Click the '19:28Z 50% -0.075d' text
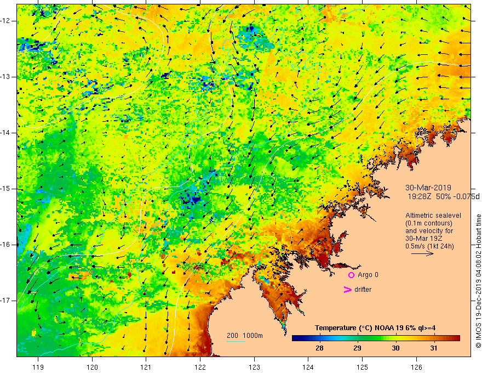Viewport: 482px width, 373px height. (x=444, y=197)
